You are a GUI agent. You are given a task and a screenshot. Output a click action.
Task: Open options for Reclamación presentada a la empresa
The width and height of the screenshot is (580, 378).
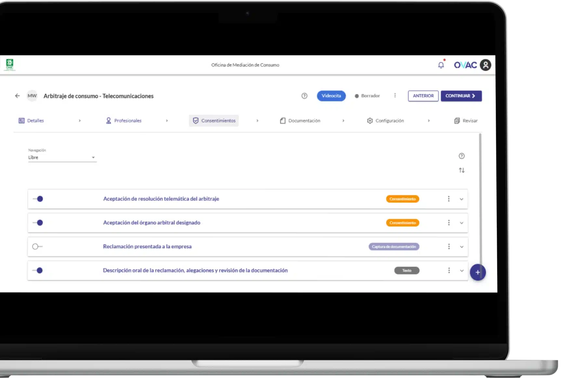(449, 246)
